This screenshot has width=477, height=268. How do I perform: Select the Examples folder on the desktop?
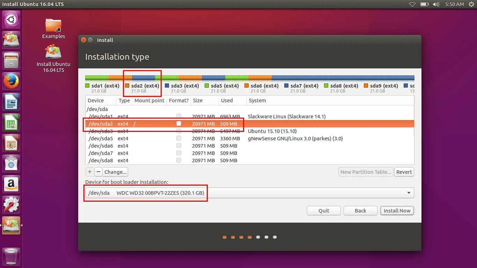[53, 29]
